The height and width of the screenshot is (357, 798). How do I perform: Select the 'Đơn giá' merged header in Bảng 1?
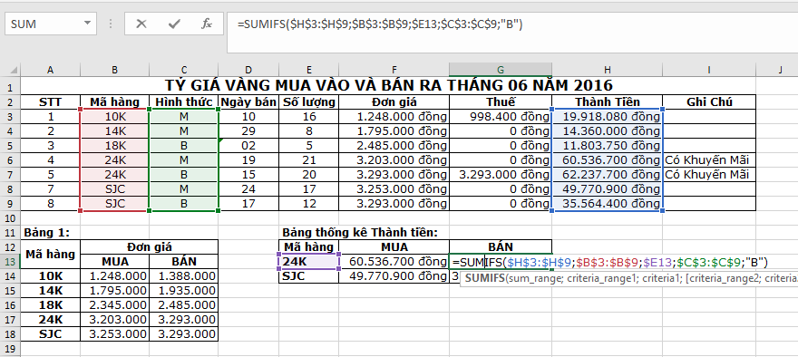pyautogui.click(x=149, y=247)
